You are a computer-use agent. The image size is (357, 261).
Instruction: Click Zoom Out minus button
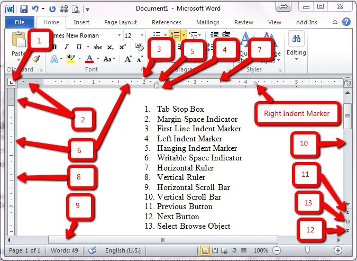click(x=277, y=250)
